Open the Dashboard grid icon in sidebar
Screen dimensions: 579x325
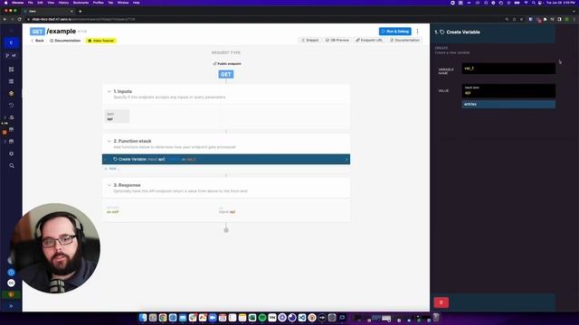click(11, 70)
